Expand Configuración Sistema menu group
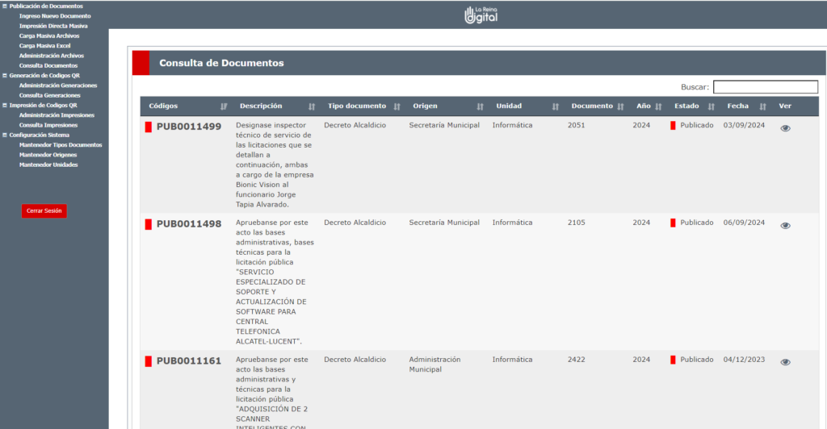 [x=5, y=135]
